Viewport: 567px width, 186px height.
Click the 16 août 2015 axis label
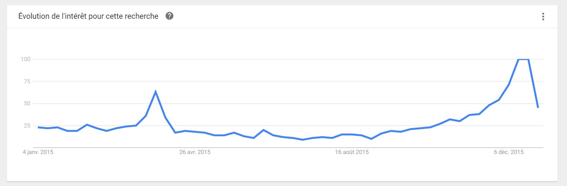(352, 152)
